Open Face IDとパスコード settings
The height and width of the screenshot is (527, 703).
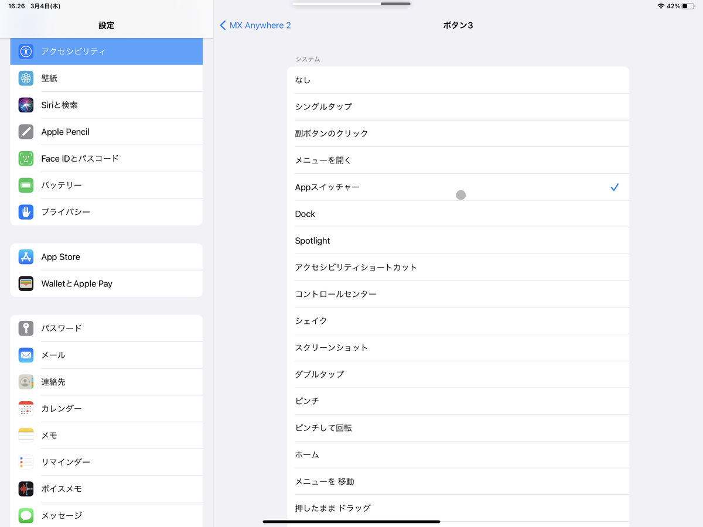[107, 159]
